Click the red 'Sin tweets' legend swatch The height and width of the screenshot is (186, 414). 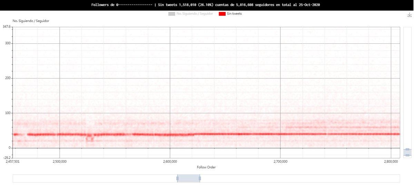pyautogui.click(x=222, y=14)
